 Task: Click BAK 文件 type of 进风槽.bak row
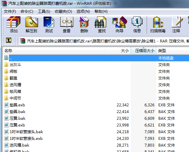click(167, 145)
